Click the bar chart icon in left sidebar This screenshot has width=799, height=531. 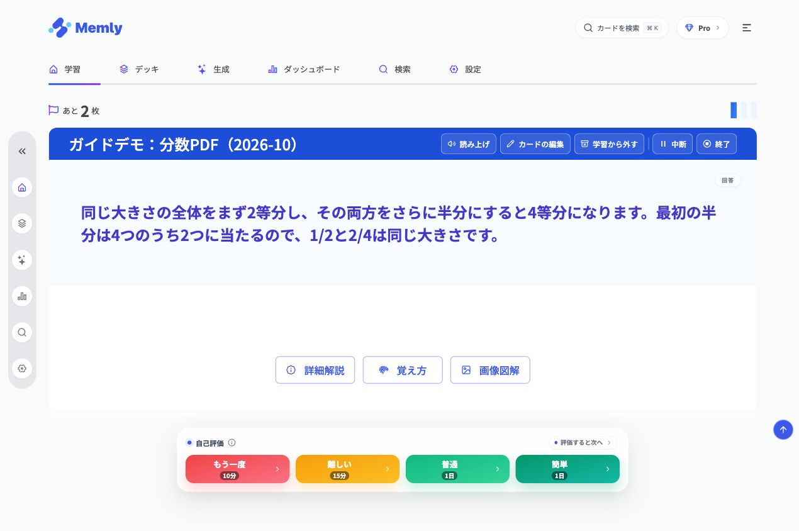pyautogui.click(x=22, y=296)
